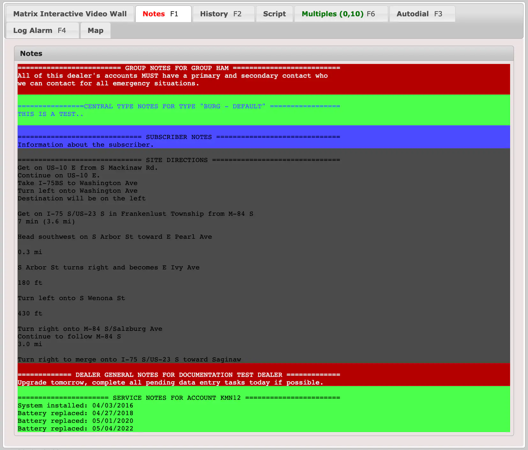The width and height of the screenshot is (528, 450).
Task: Click the '3.0 mi' distance line
Action: (30, 344)
